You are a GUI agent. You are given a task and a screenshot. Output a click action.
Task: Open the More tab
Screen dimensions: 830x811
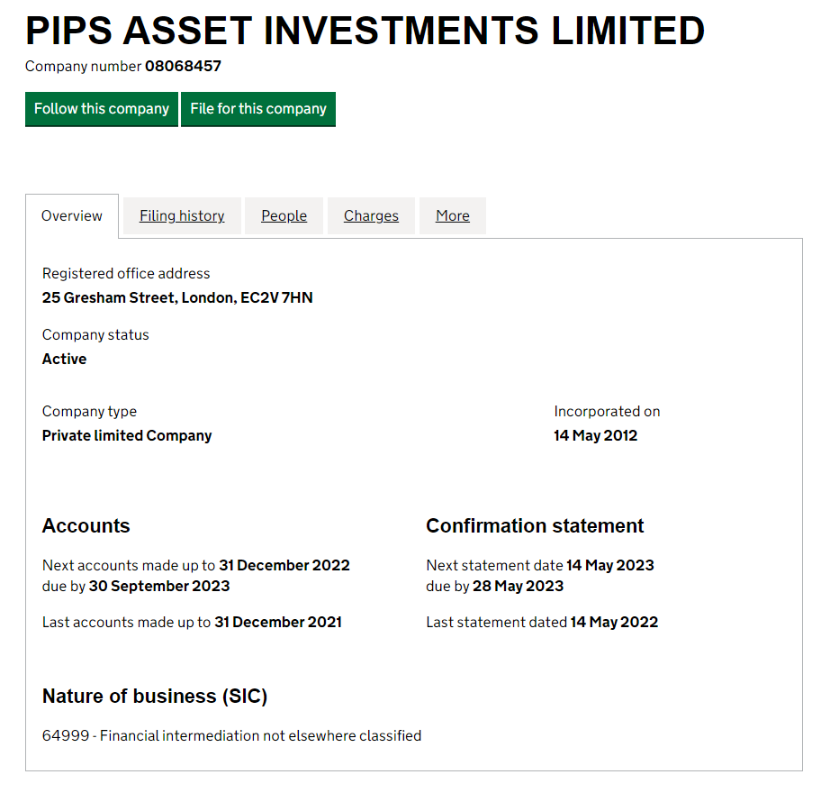[x=453, y=216]
